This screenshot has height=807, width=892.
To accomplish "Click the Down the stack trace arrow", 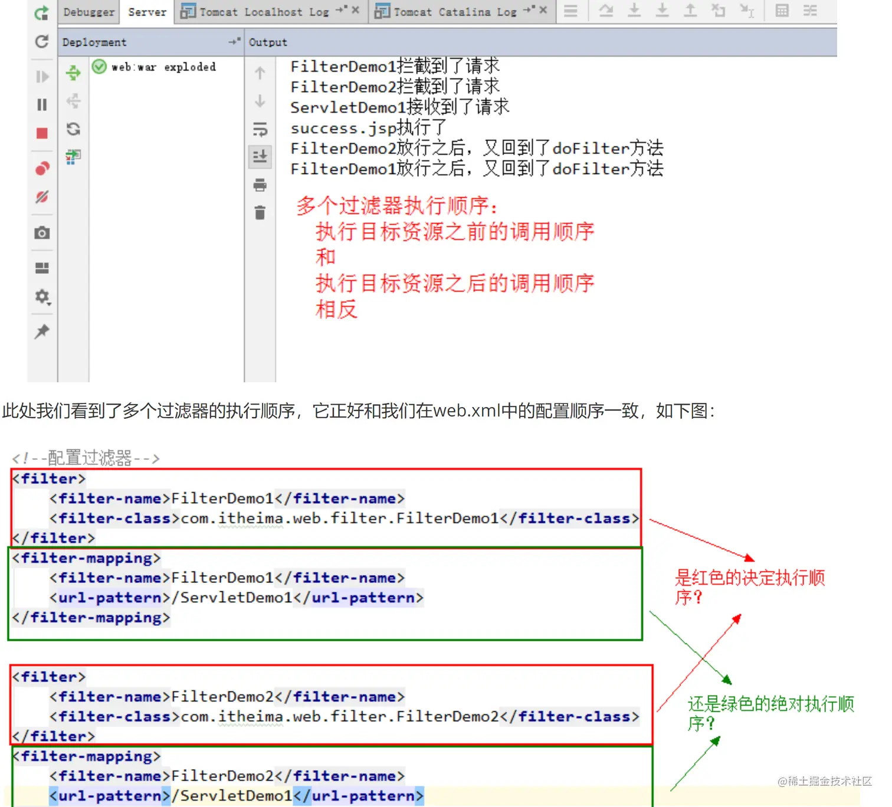I will 260,101.
